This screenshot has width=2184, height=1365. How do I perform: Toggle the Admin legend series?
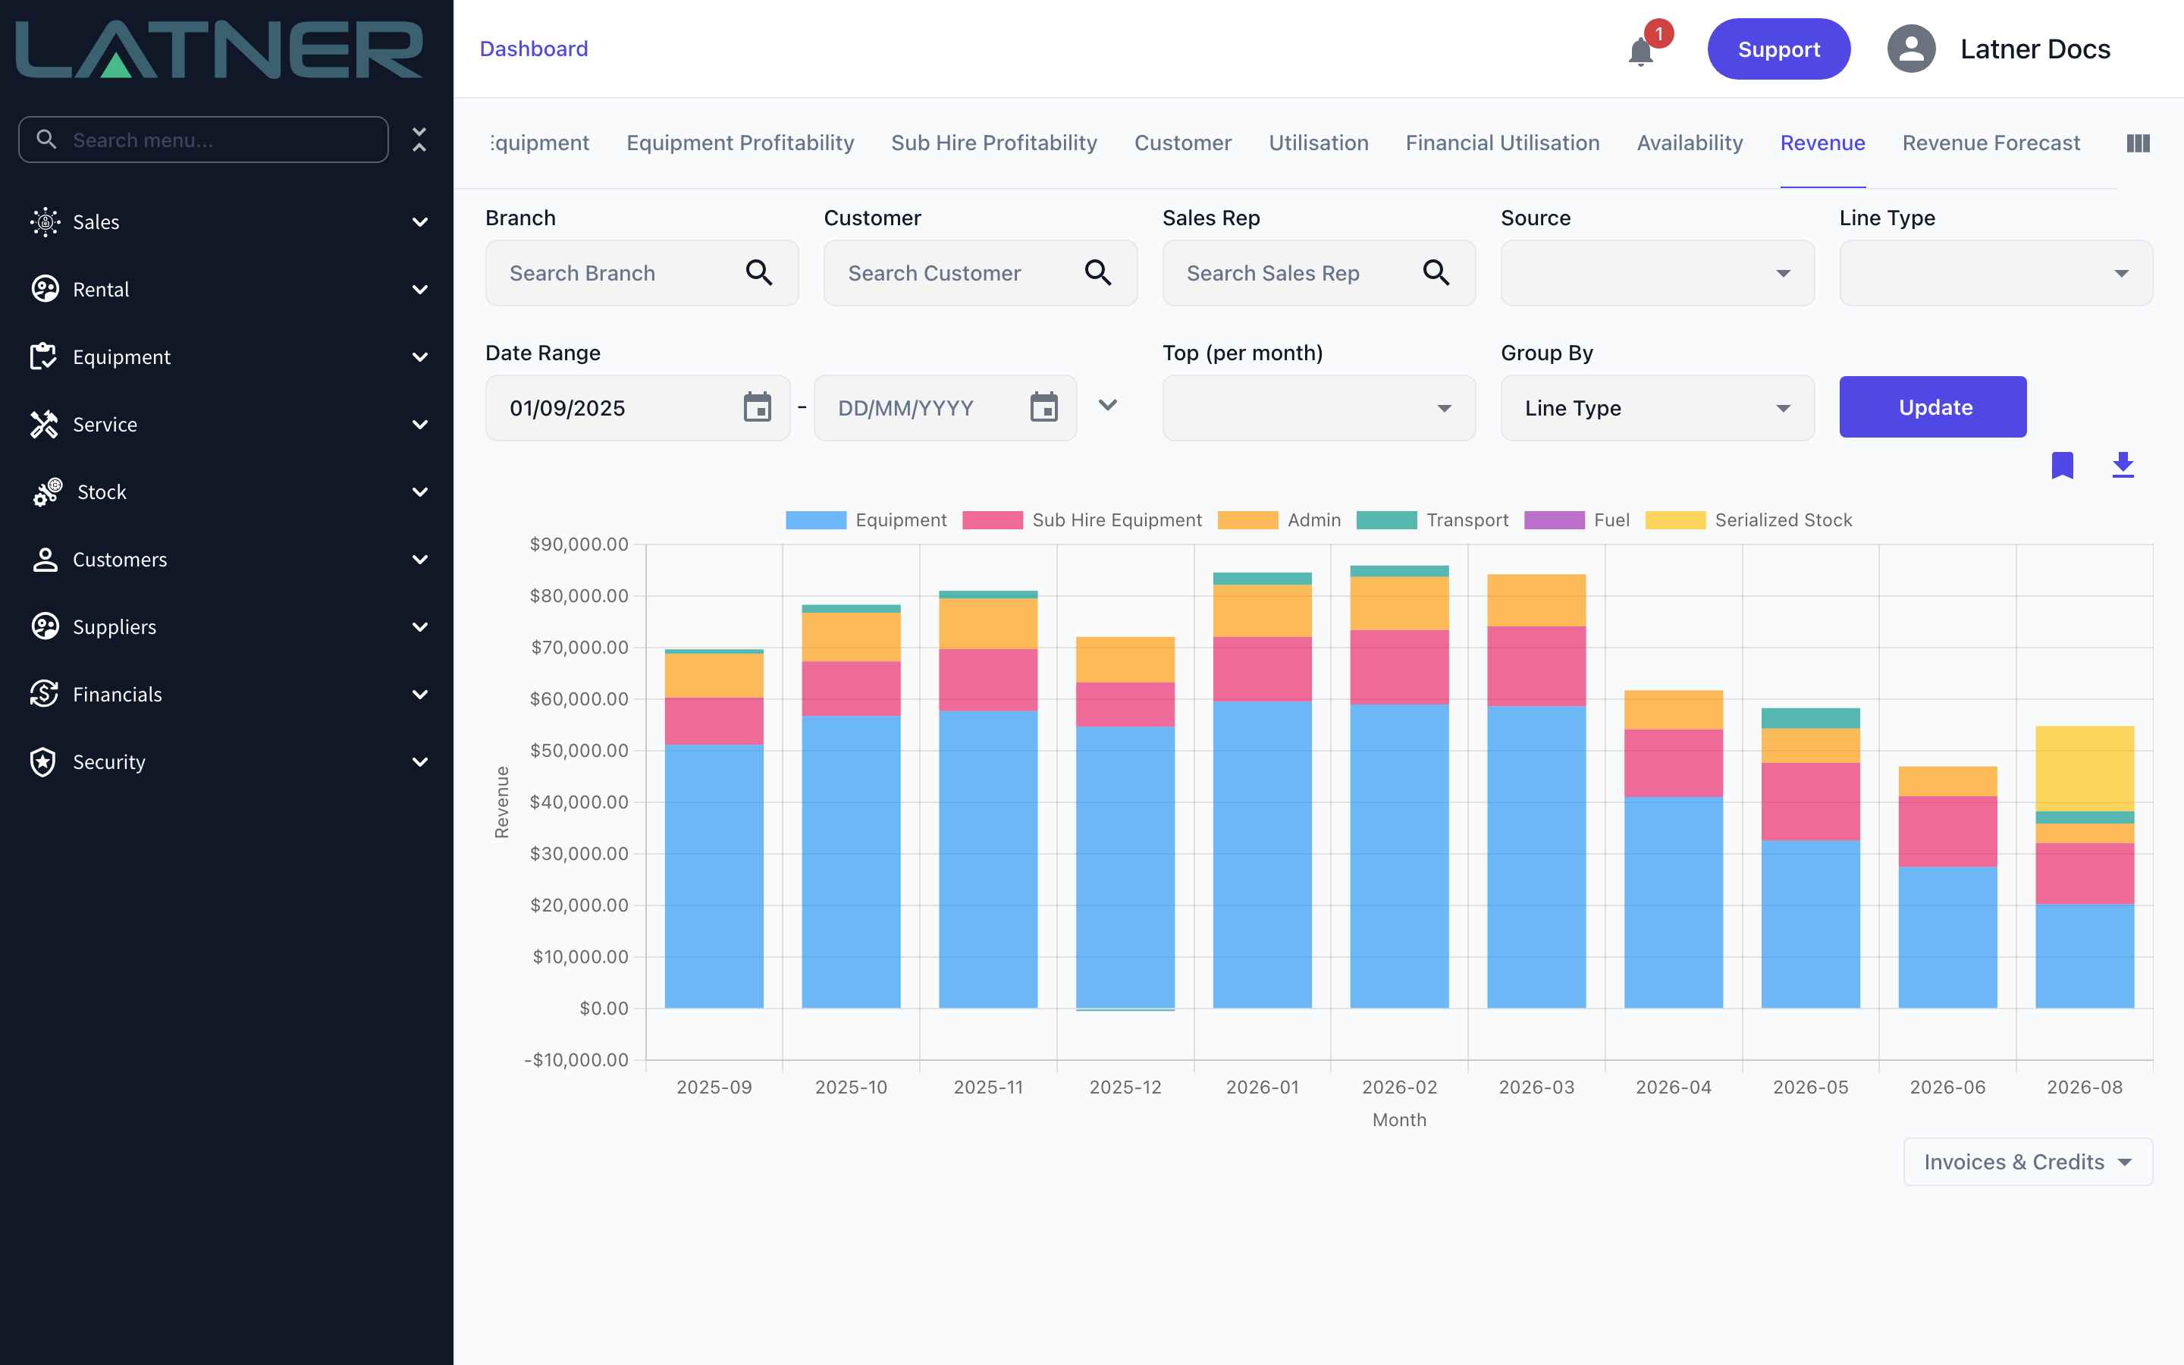pos(1279,520)
